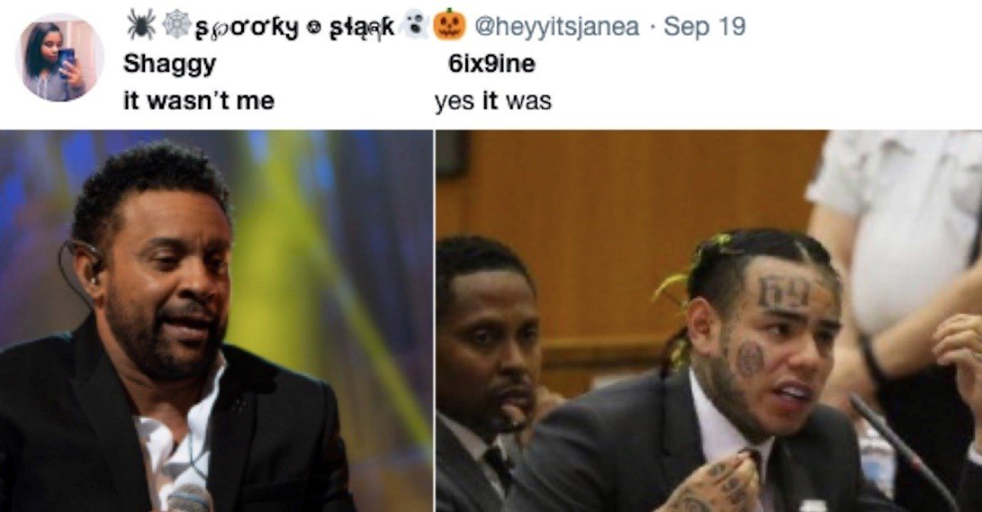Click the handheld microphone Shaggy holds
This screenshot has height=512, width=982.
[189, 499]
